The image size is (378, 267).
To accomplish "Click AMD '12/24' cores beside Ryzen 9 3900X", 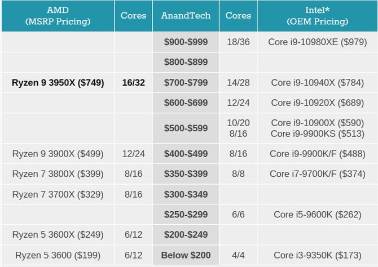I will click(x=133, y=154).
